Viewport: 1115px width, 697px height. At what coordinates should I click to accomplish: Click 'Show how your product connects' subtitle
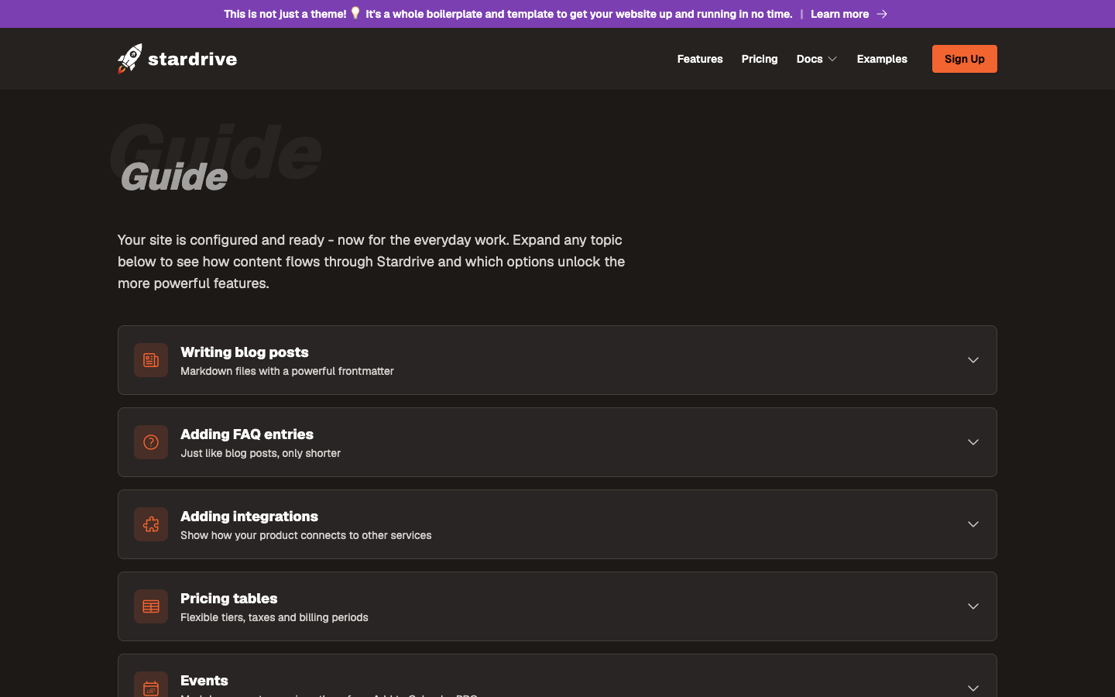click(x=306, y=535)
